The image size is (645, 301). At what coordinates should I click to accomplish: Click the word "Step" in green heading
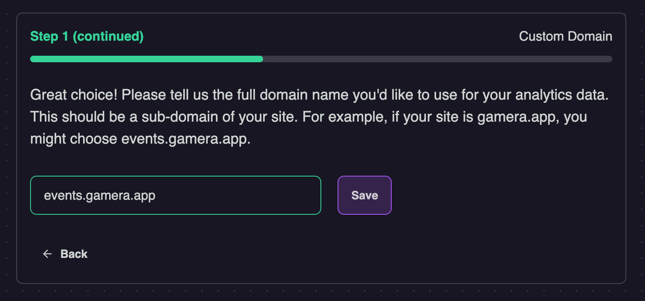tap(44, 36)
